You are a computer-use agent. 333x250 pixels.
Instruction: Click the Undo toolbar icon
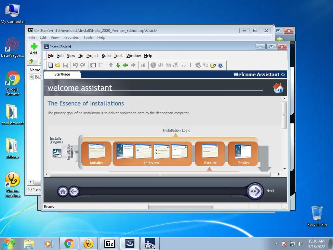click(x=75, y=65)
